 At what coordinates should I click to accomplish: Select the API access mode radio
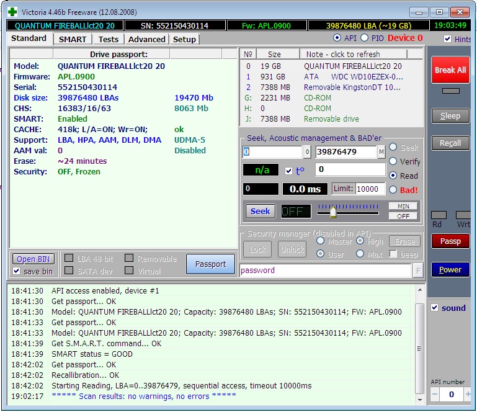tap(337, 38)
